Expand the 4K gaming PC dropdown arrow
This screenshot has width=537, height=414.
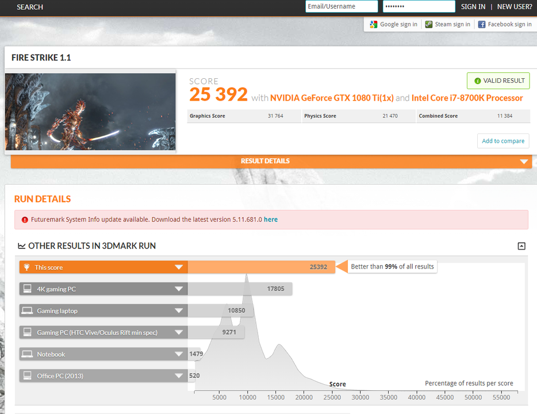pyautogui.click(x=179, y=289)
